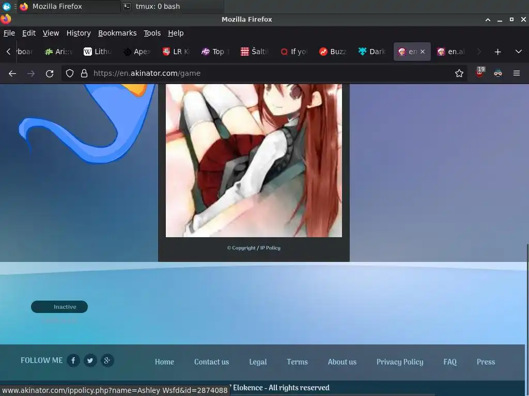Select the Mozilla Firefox taskbar window
529x396 pixels.
[69, 6]
